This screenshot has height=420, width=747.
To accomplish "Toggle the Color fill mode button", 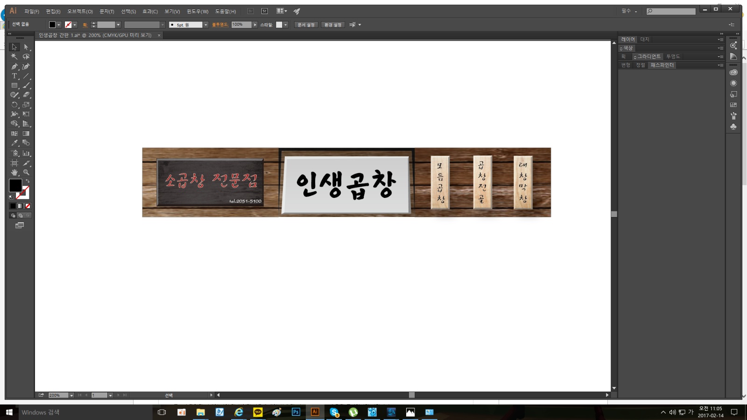I will (13, 206).
